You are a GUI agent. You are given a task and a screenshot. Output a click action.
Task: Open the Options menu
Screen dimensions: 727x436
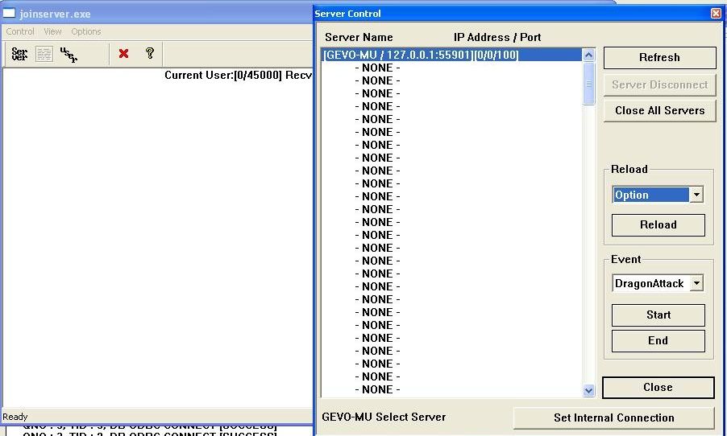click(x=86, y=31)
